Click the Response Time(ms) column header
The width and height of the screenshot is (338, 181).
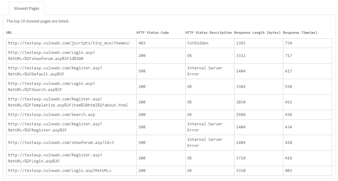[300, 33]
